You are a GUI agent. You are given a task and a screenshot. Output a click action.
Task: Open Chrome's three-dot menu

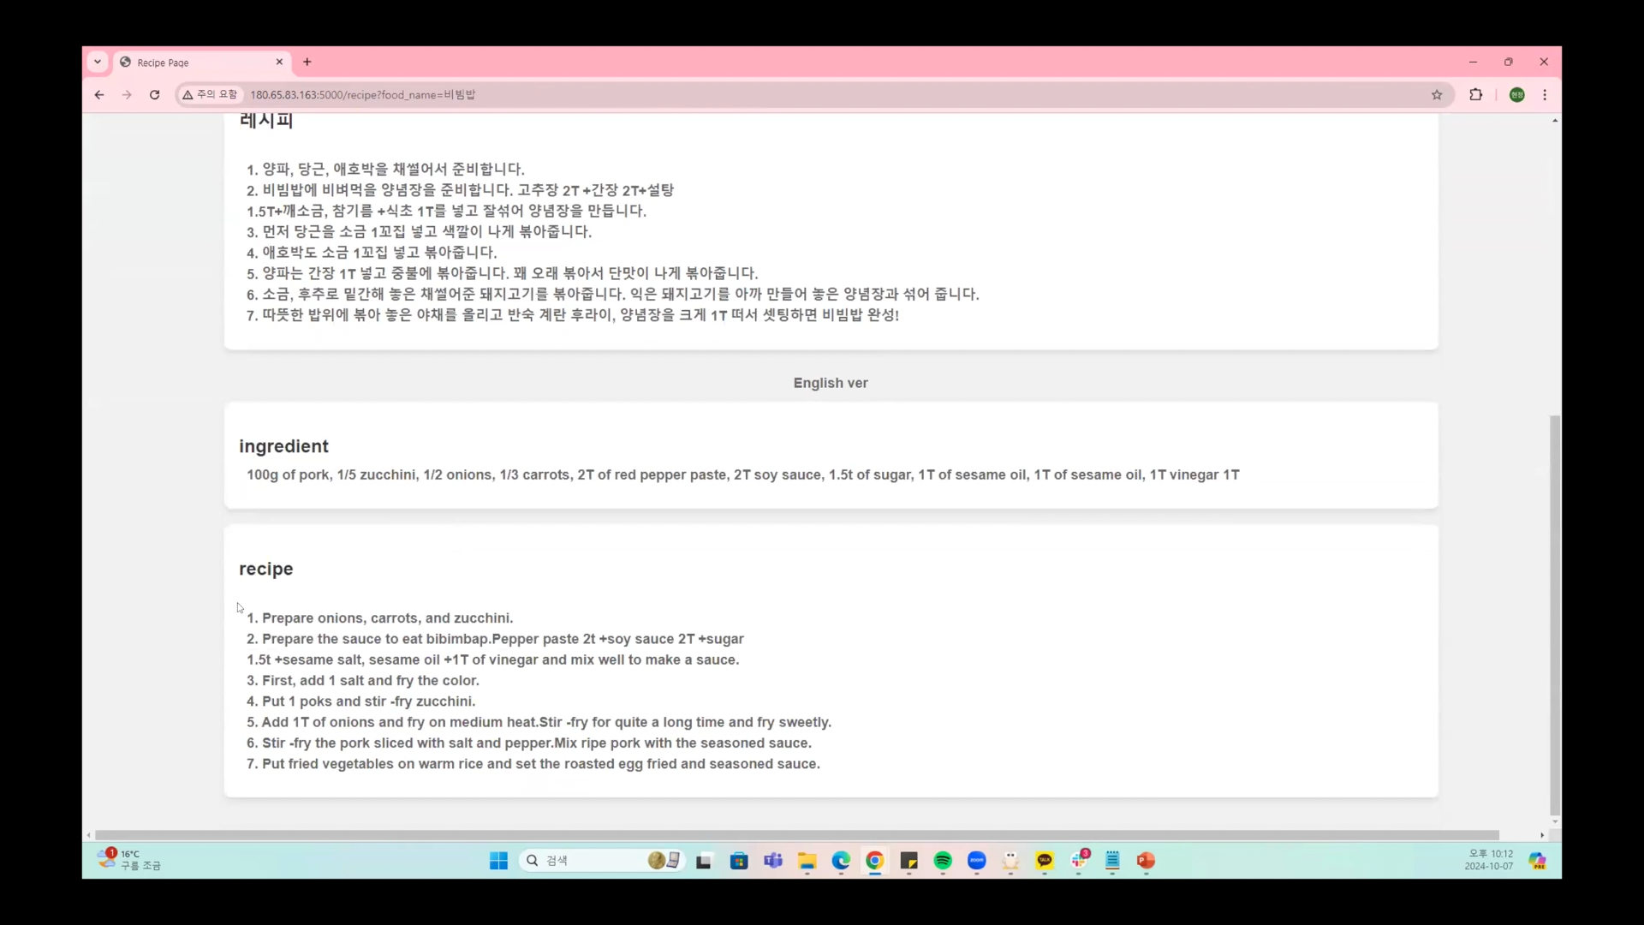pos(1545,95)
